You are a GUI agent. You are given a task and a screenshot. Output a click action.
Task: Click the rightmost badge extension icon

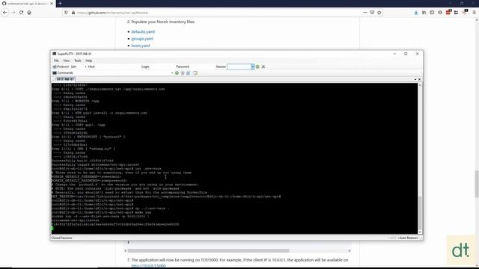tap(465, 12)
